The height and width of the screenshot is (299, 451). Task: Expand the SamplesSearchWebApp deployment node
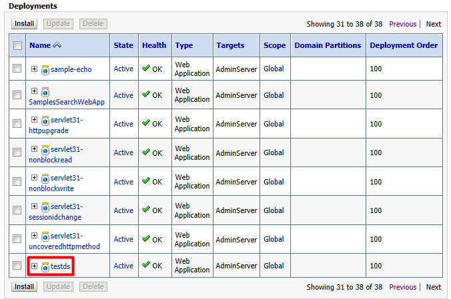pos(34,91)
